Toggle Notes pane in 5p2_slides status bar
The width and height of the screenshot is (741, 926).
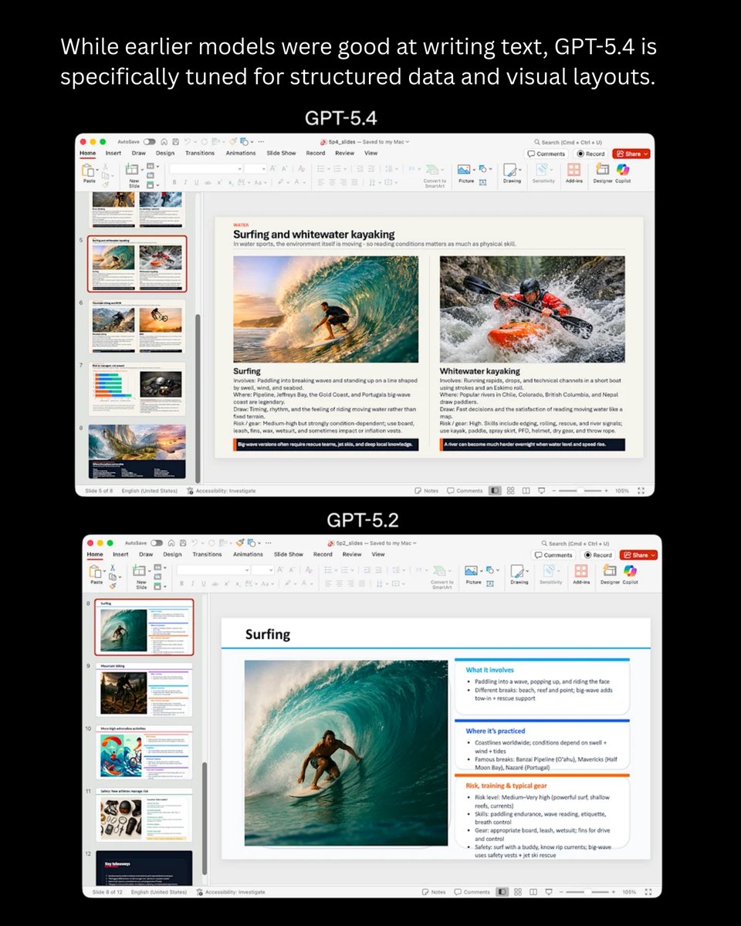click(434, 892)
